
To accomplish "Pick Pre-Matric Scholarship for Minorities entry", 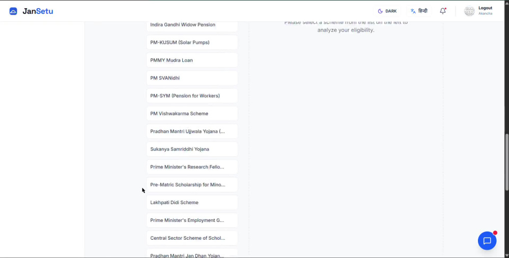I will click(192, 185).
